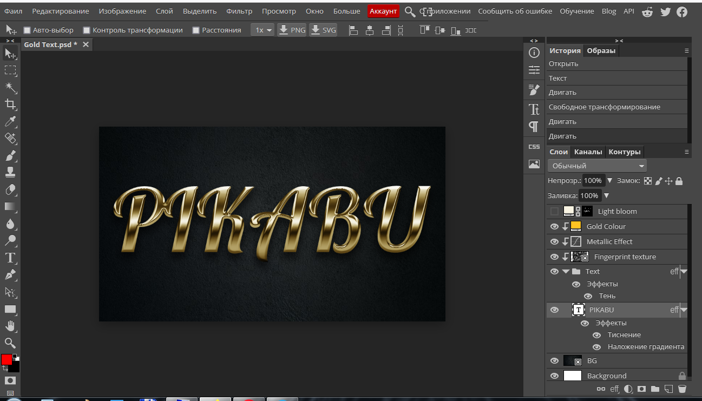The image size is (702, 401).
Task: Collapse the Text folder
Action: click(x=566, y=272)
